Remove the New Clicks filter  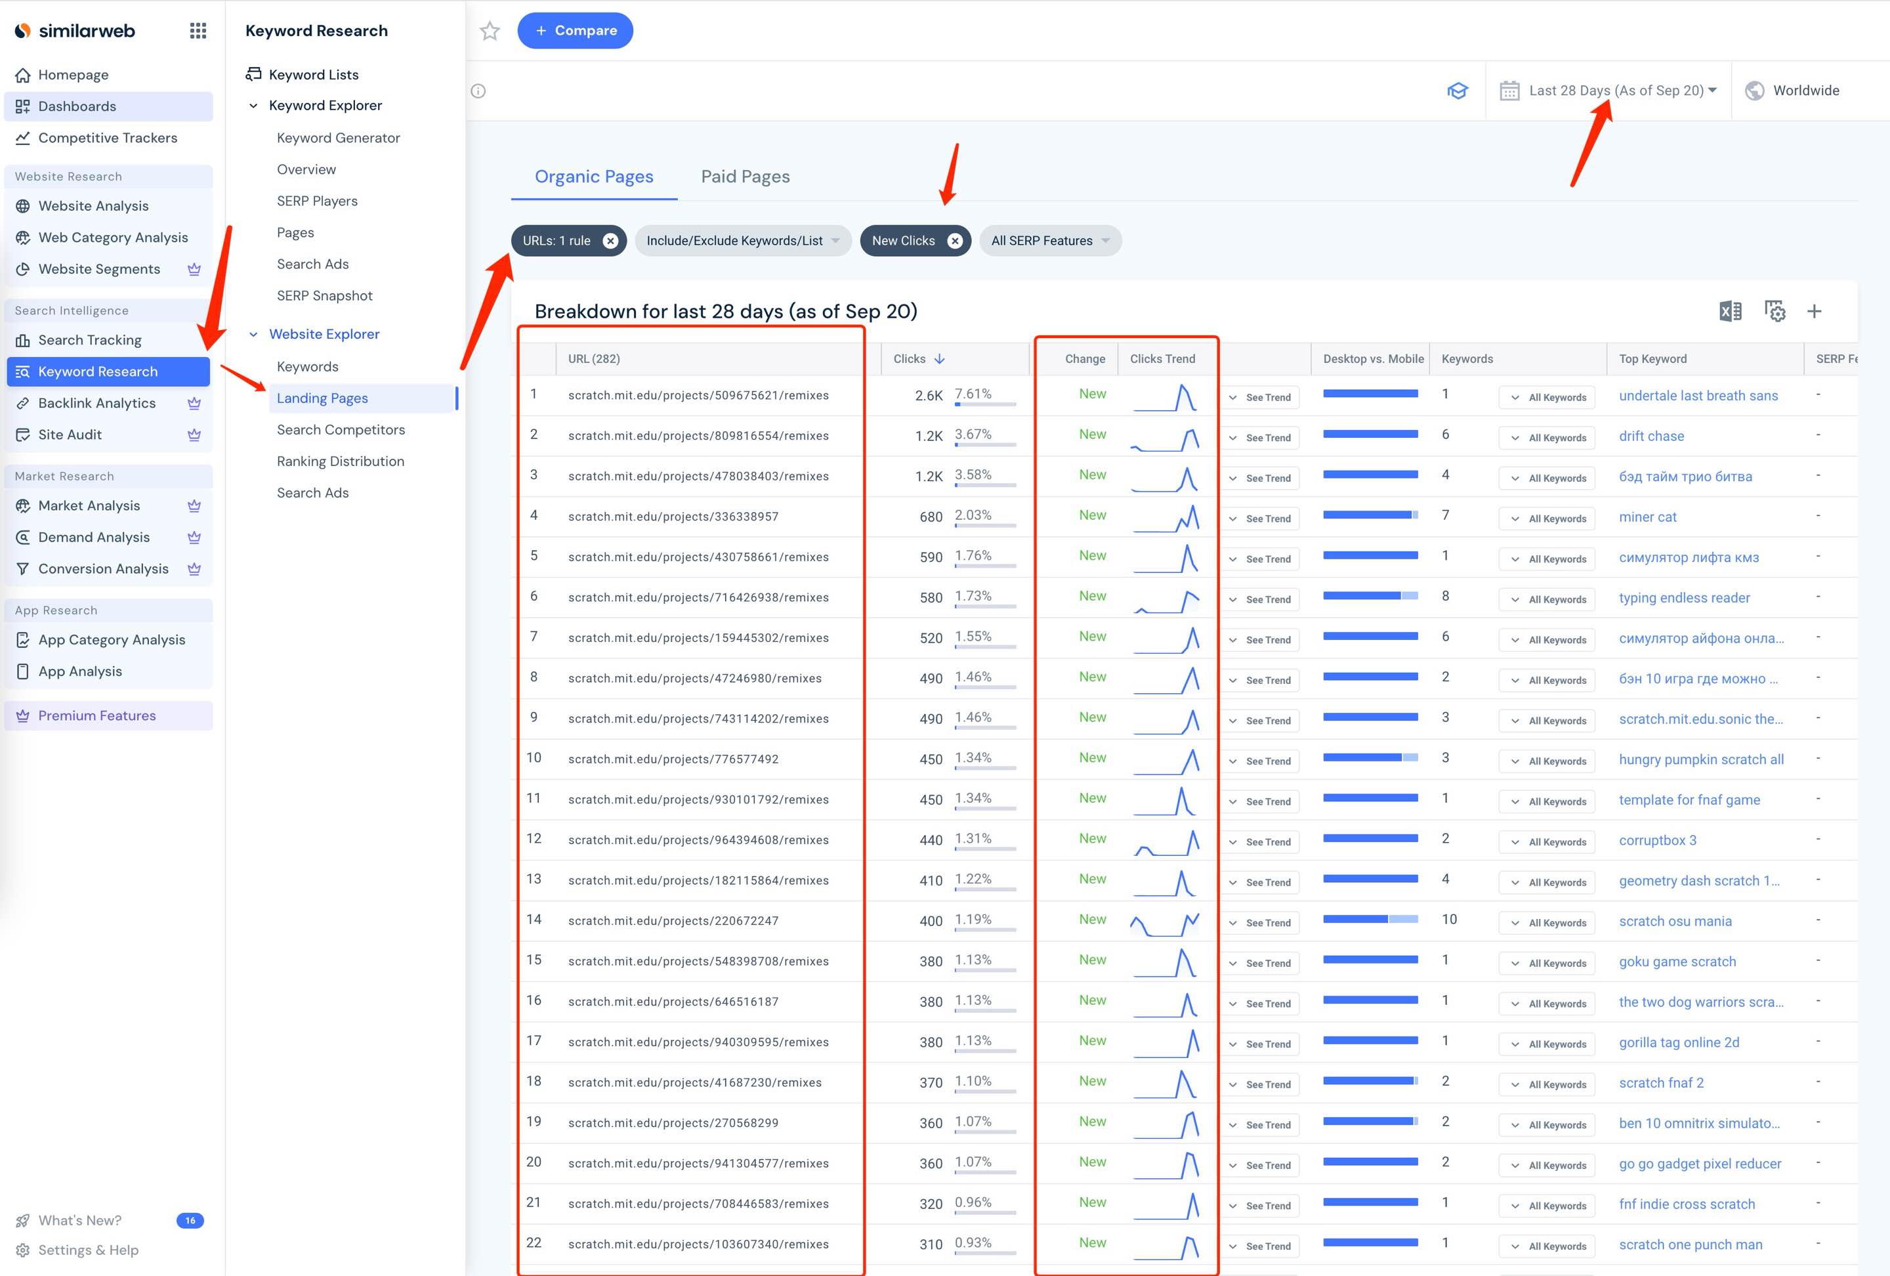click(x=955, y=241)
